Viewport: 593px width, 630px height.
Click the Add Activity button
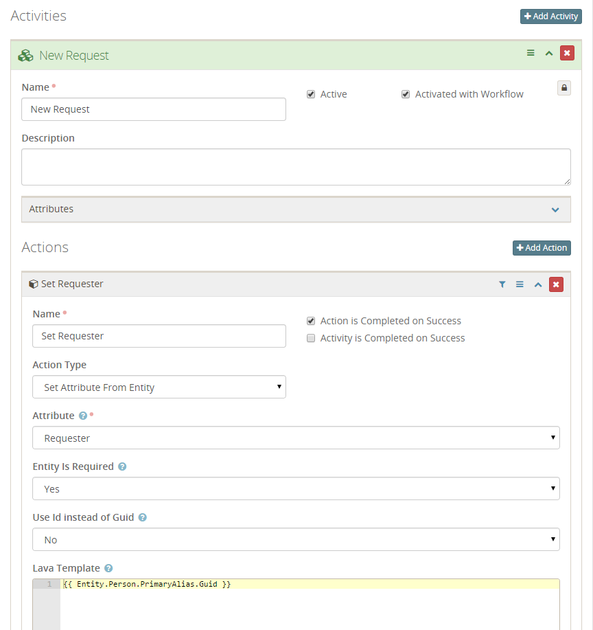click(550, 16)
